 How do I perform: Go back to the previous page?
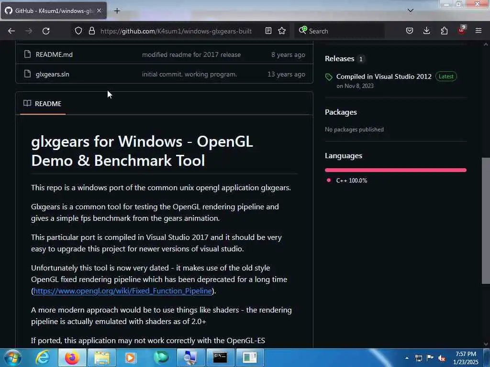tap(11, 31)
